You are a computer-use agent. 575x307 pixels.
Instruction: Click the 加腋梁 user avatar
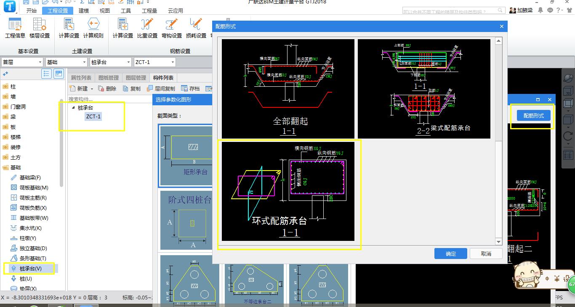pyautogui.click(x=513, y=11)
